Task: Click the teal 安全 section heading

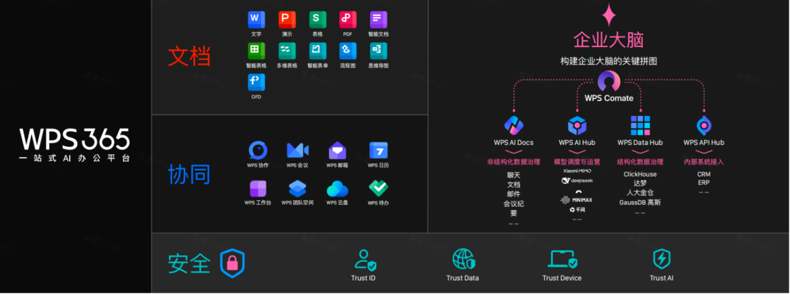Action: [x=190, y=264]
